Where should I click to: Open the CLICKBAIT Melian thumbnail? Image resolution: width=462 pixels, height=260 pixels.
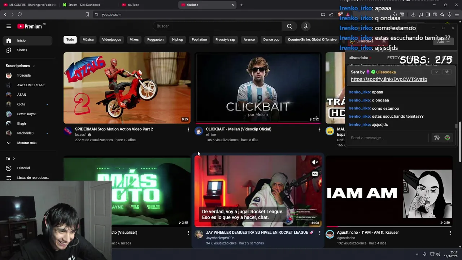(258, 88)
